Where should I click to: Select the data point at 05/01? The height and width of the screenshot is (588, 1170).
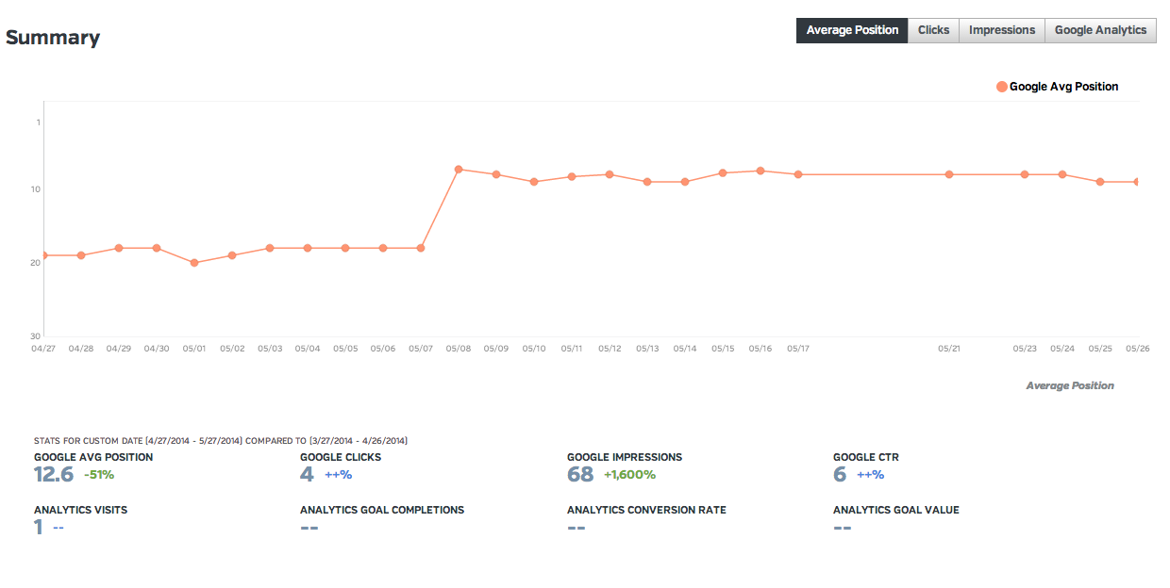click(x=194, y=263)
